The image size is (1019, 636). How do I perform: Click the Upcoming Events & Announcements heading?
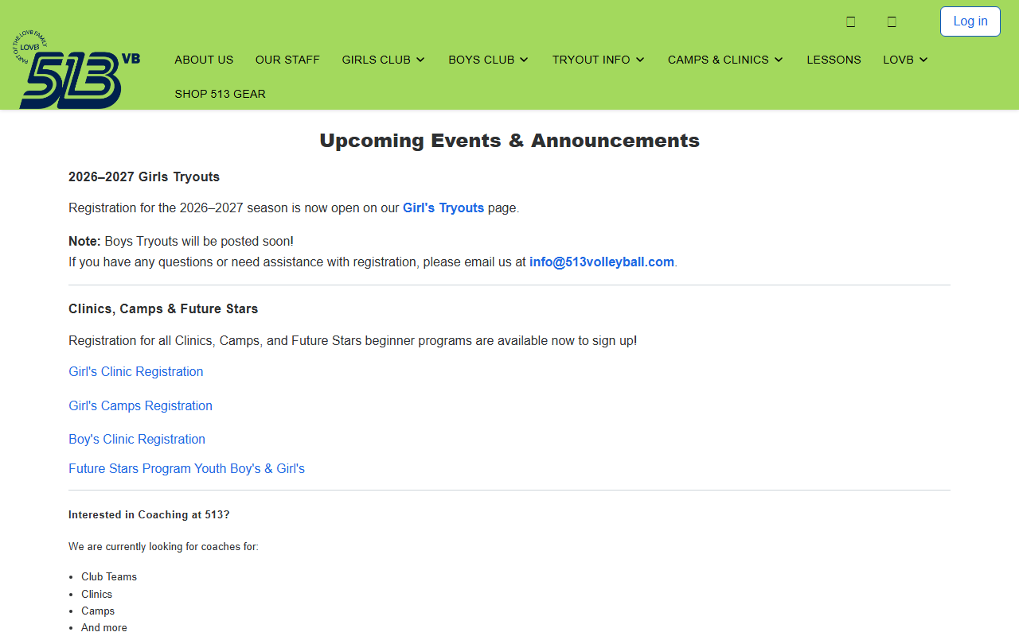click(509, 141)
